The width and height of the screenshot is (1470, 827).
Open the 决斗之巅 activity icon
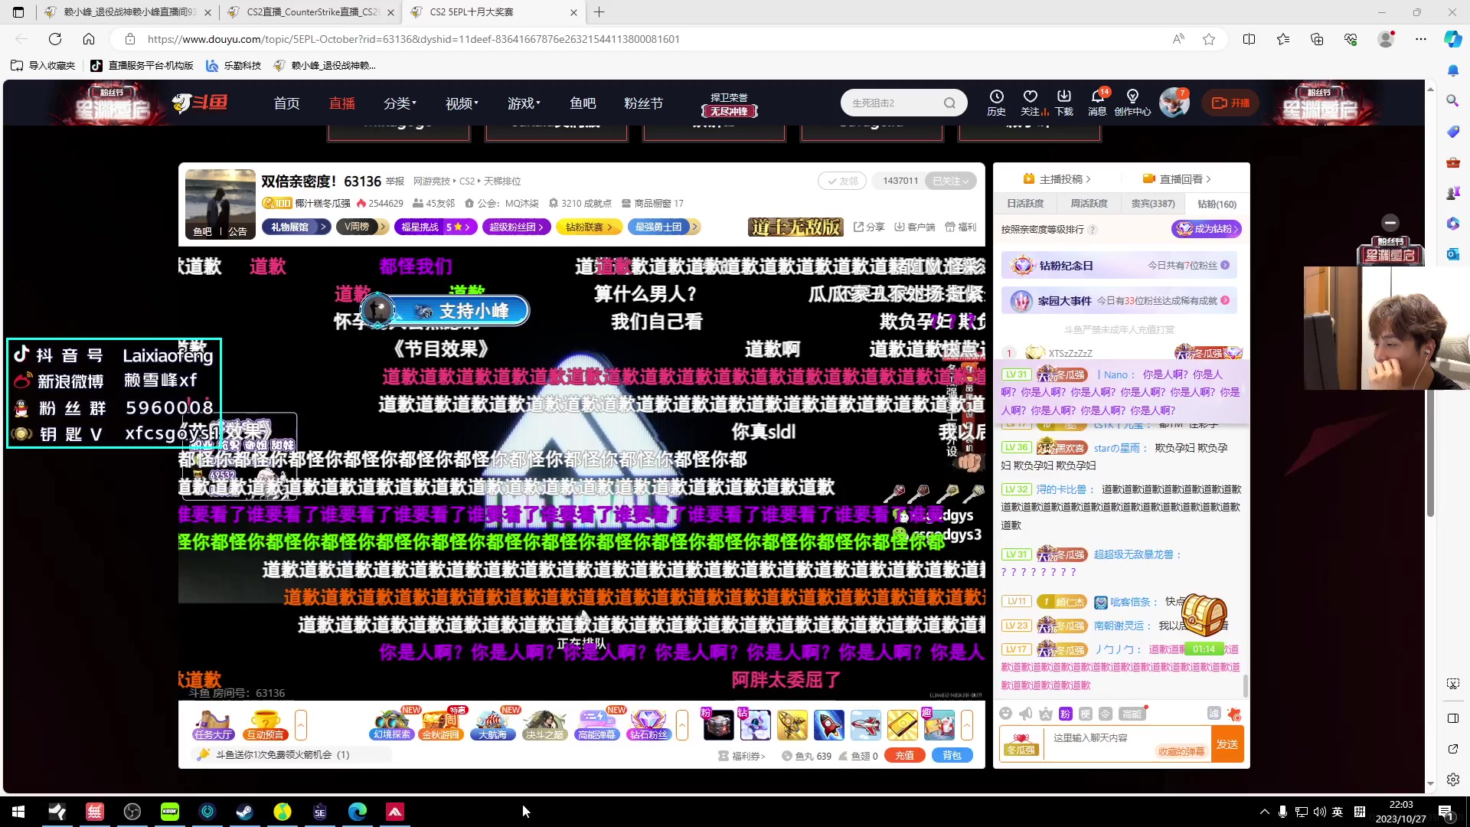point(544,724)
